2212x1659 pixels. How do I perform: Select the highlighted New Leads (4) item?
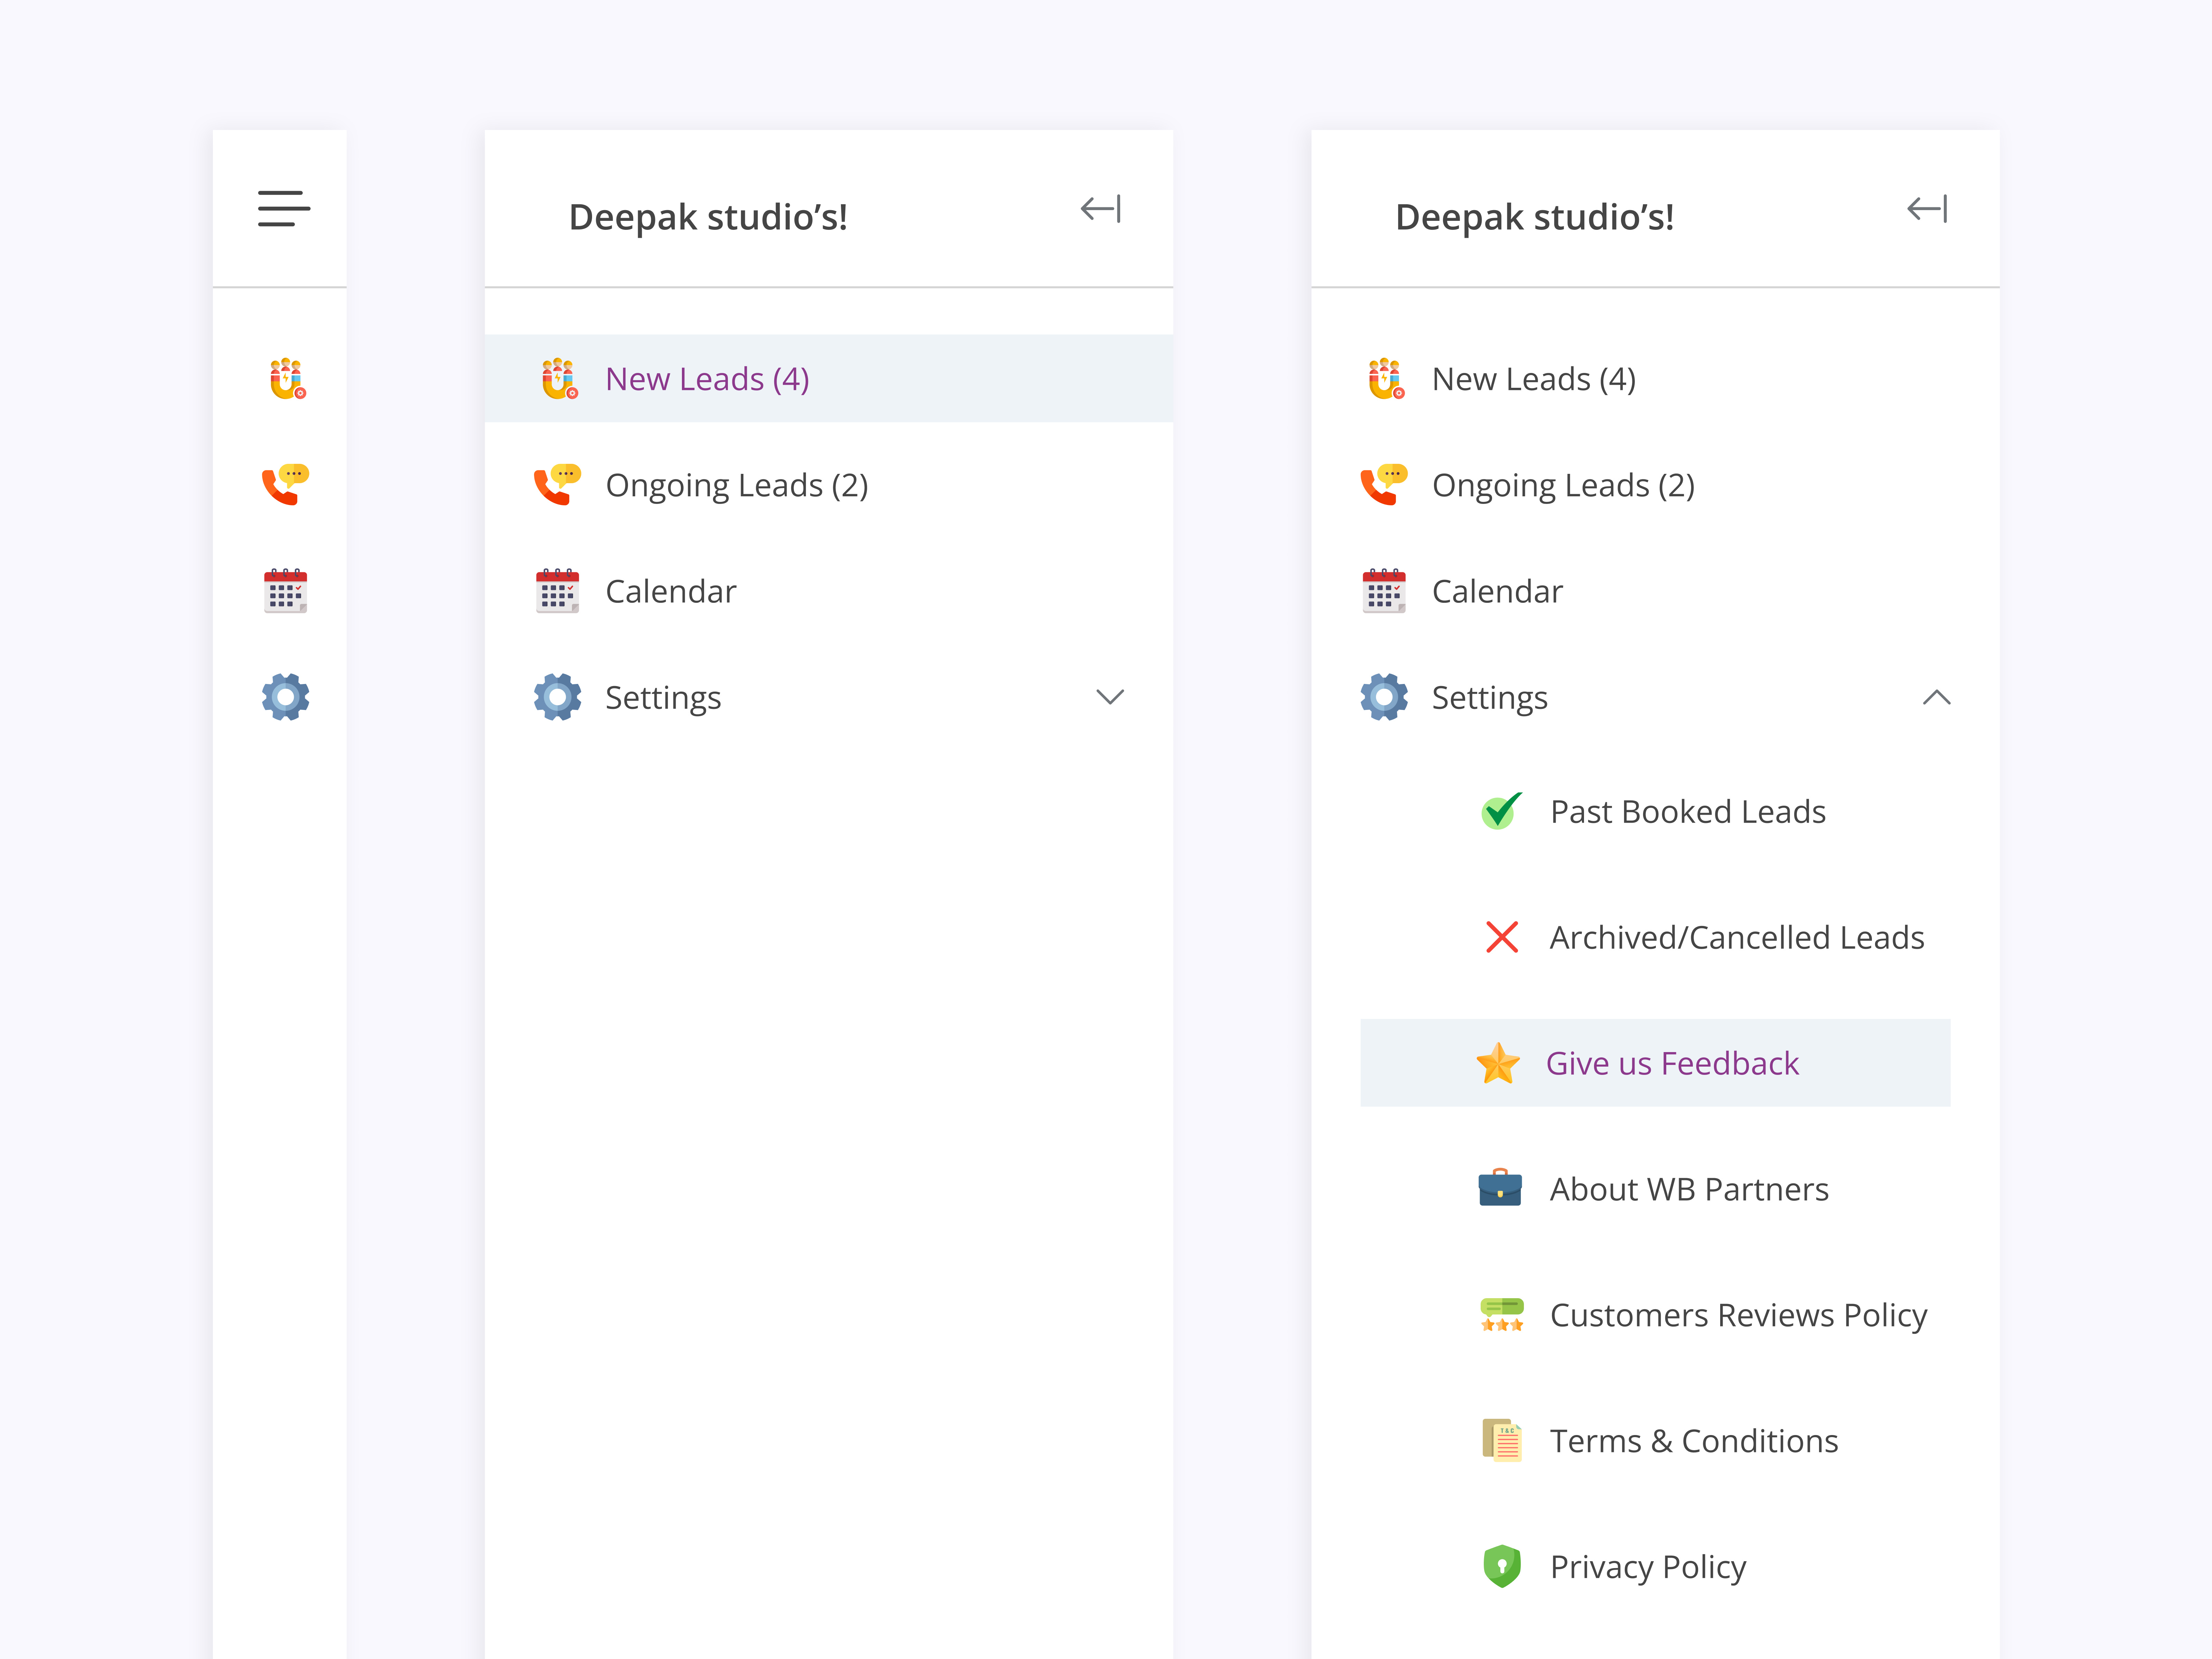[707, 379]
